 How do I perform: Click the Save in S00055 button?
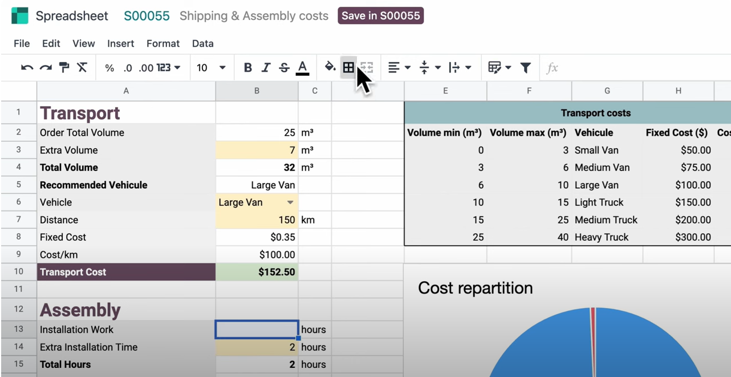pyautogui.click(x=380, y=15)
